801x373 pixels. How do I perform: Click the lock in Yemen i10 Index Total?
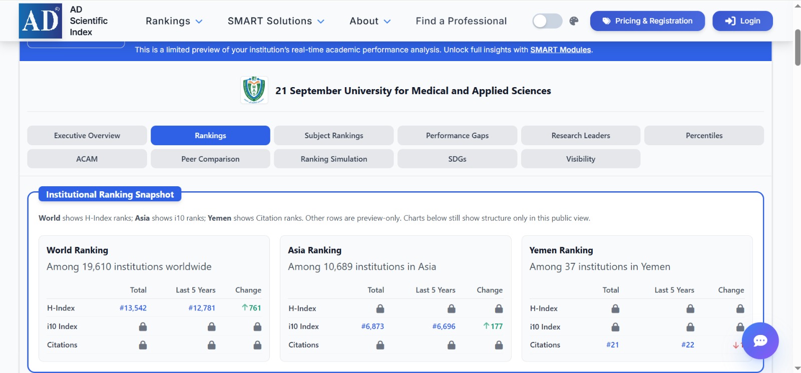click(x=615, y=327)
